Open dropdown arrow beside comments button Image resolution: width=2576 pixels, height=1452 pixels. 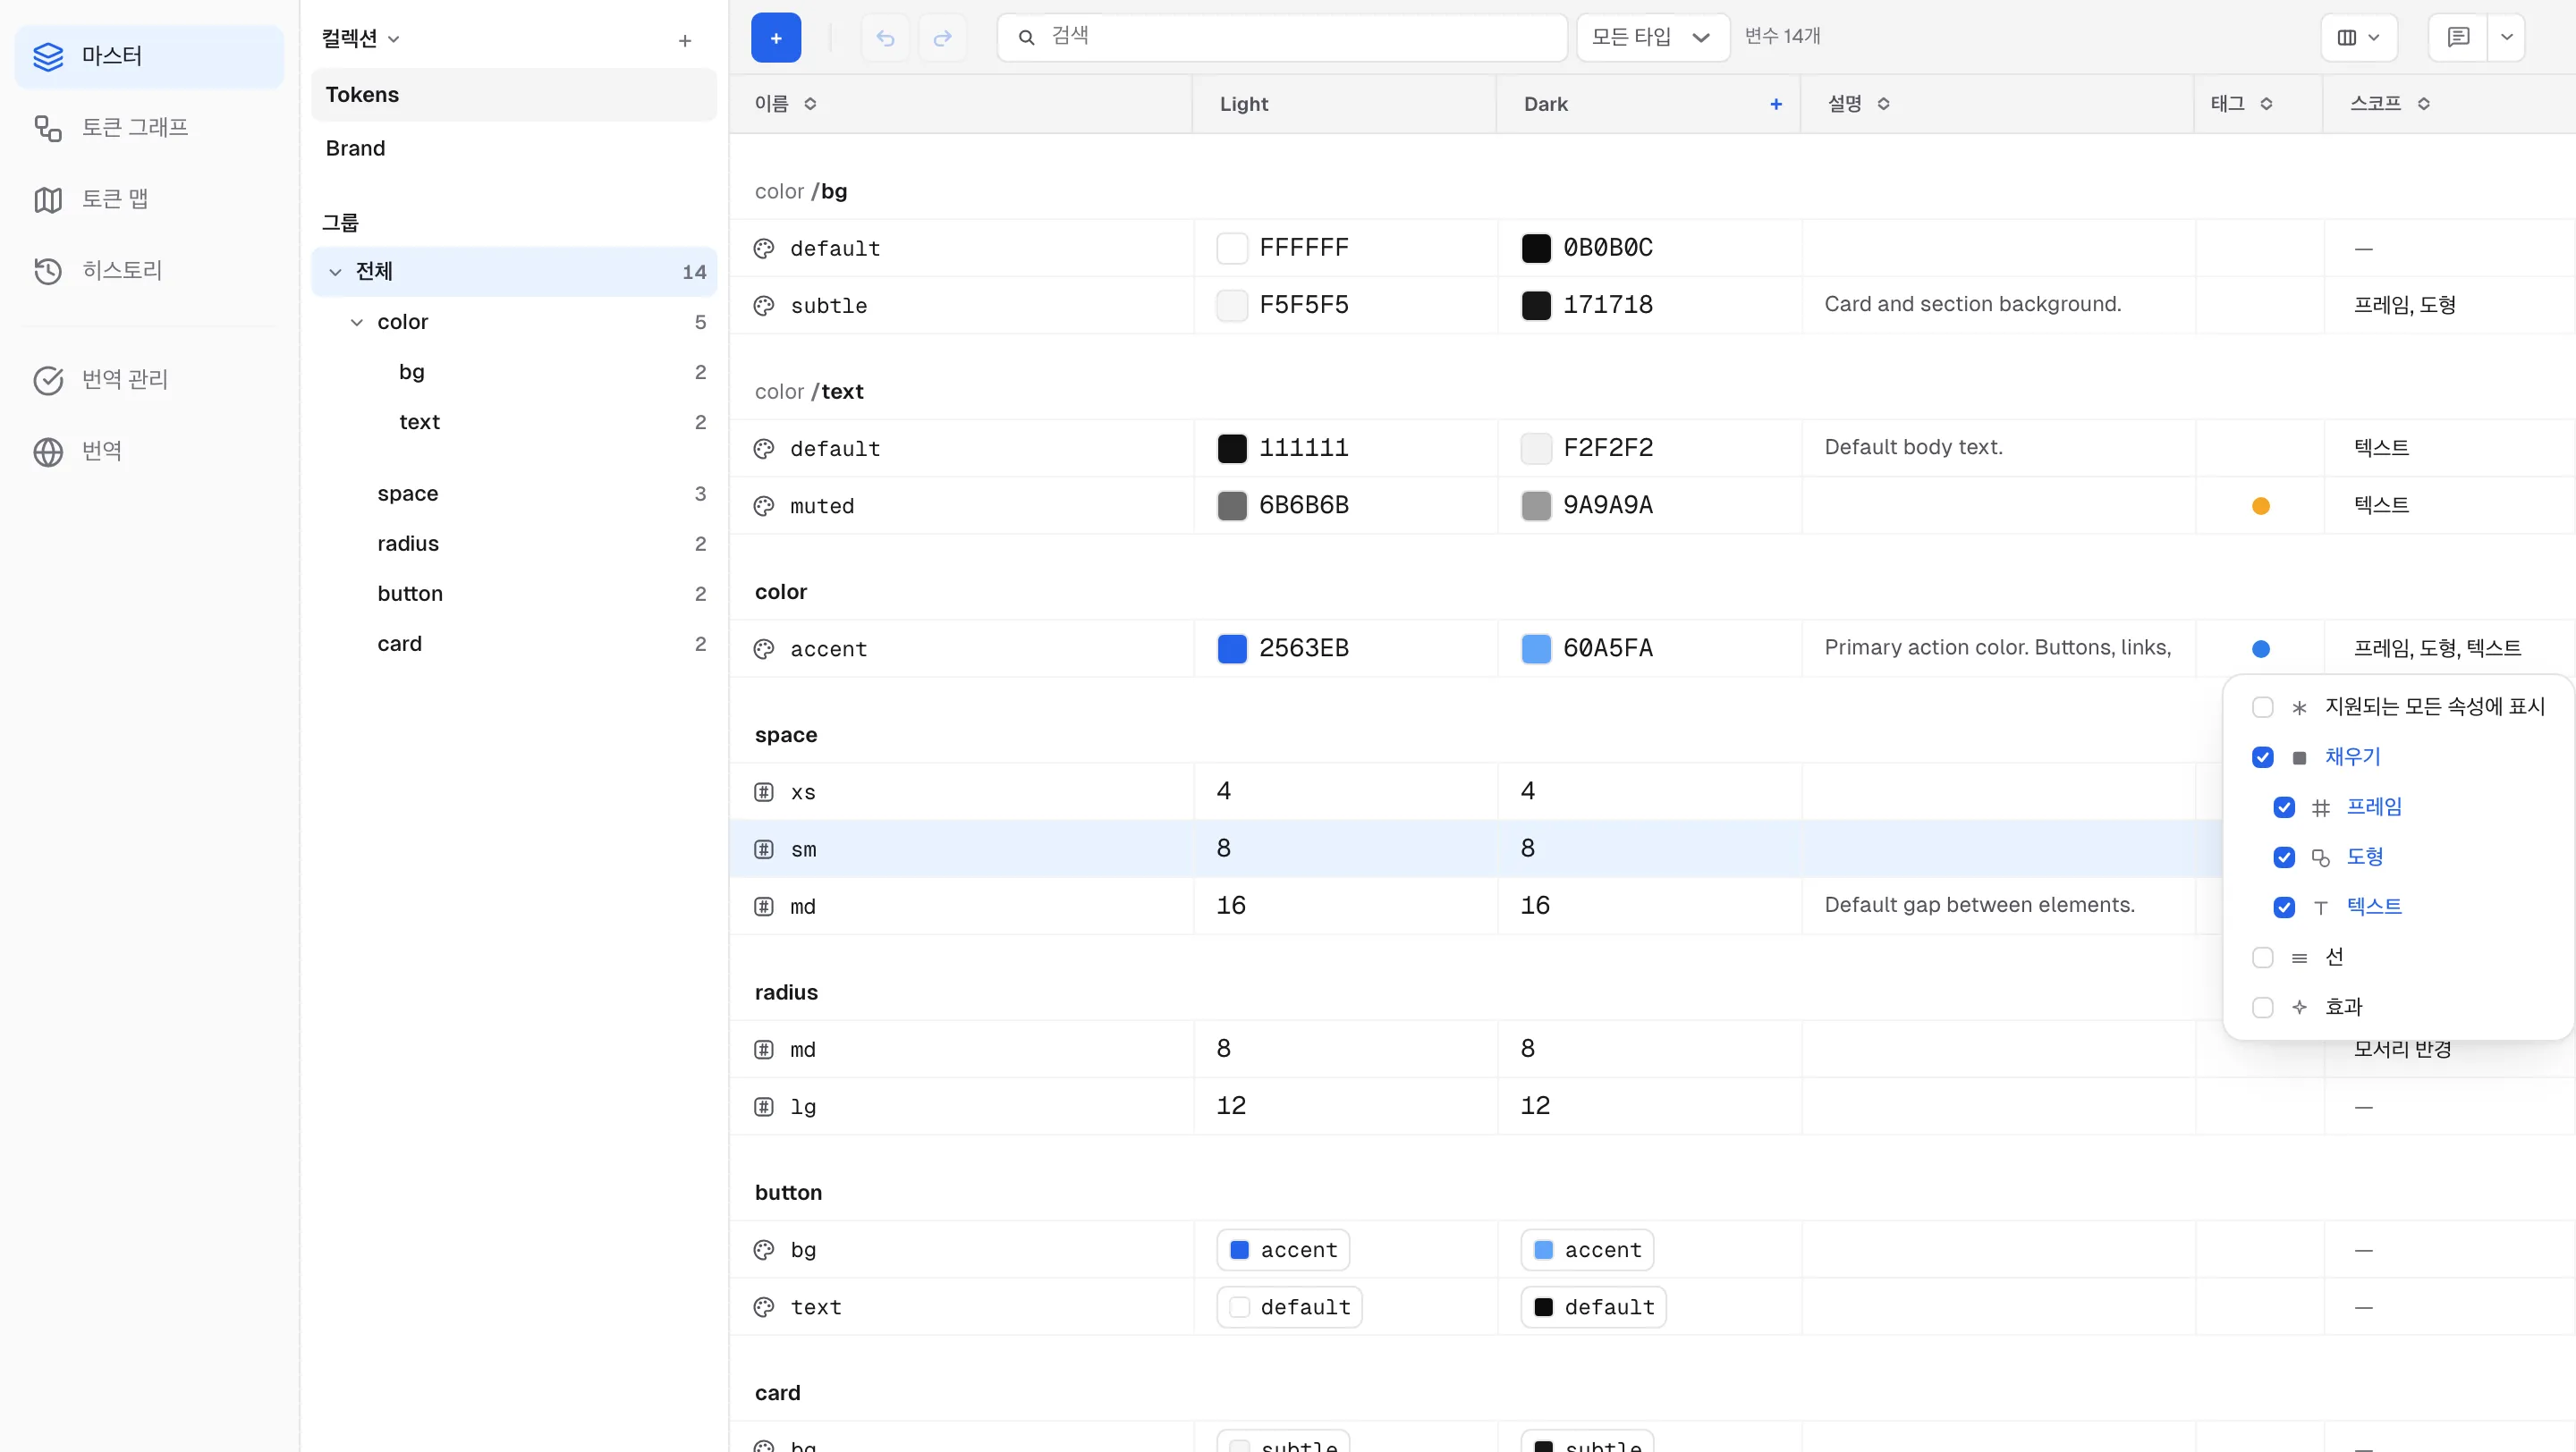pyautogui.click(x=2506, y=38)
